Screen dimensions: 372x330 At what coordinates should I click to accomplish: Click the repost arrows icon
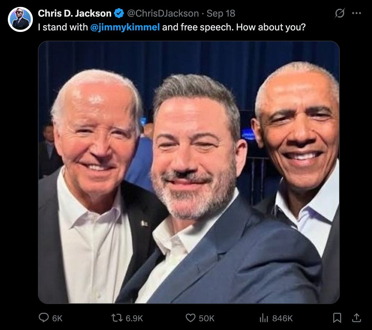pyautogui.click(x=117, y=318)
